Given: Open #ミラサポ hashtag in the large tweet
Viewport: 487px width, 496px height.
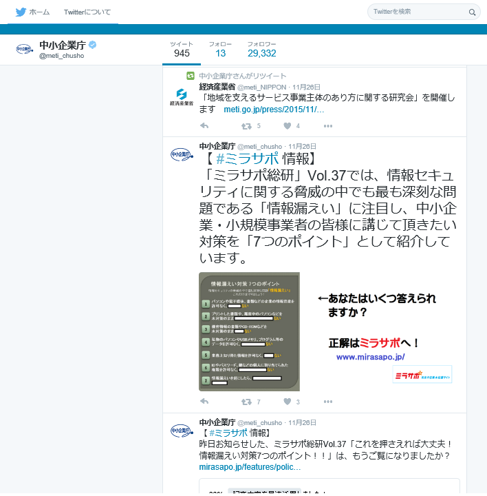Looking at the screenshot, I should pos(248,159).
